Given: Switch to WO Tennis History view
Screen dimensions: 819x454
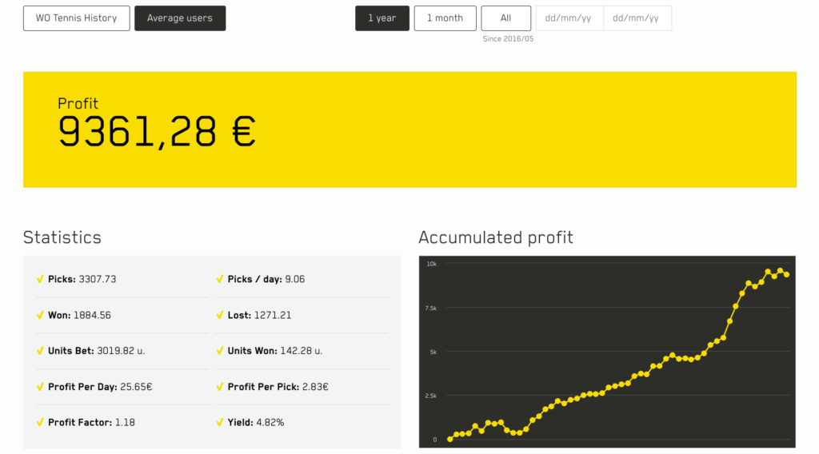Looking at the screenshot, I should click(x=76, y=18).
